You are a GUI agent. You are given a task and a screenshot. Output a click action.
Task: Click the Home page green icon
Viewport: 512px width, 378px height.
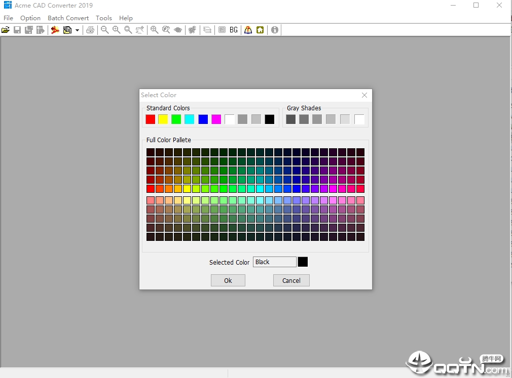point(260,30)
